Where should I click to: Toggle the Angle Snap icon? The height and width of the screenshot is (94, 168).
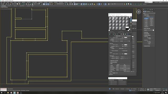[x=48, y=4]
